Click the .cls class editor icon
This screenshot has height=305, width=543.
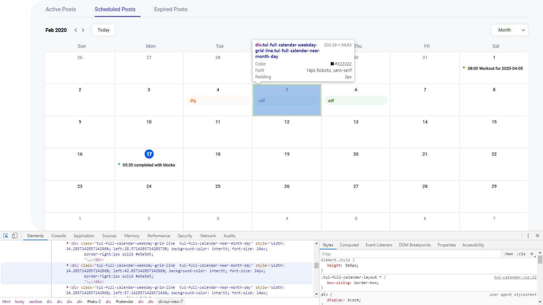pyautogui.click(x=521, y=254)
